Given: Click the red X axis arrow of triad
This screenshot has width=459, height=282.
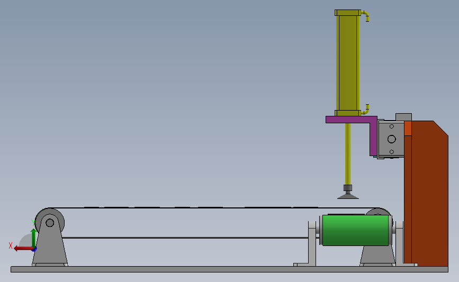Looking at the screenshot, I should 24,249.
